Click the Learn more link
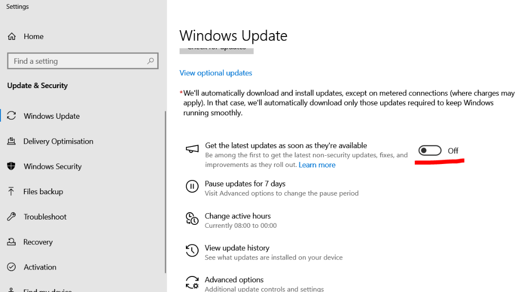 [x=317, y=165]
